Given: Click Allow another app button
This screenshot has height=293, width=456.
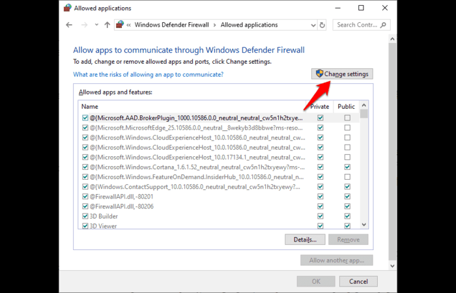Looking at the screenshot, I should coord(337,260).
